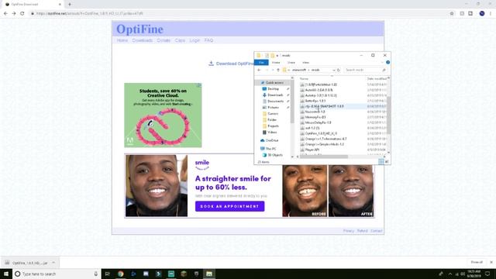Click the Chrome address bar
The width and height of the screenshot is (496, 279).
click(240, 14)
